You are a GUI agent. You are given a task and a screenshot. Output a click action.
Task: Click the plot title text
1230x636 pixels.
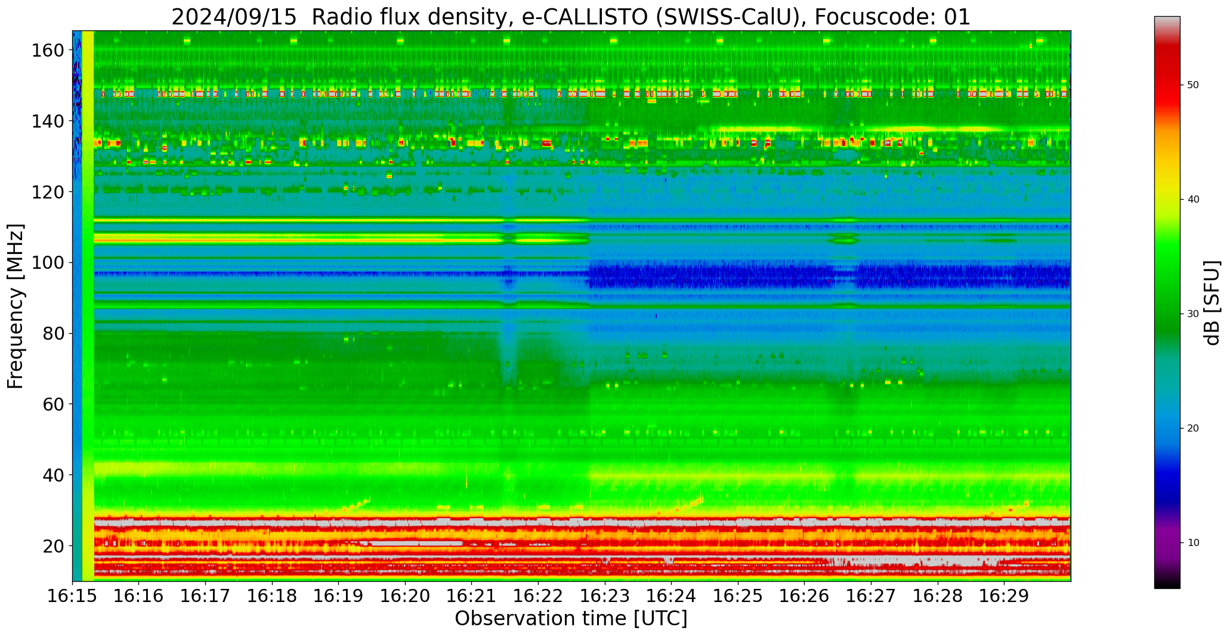click(571, 17)
